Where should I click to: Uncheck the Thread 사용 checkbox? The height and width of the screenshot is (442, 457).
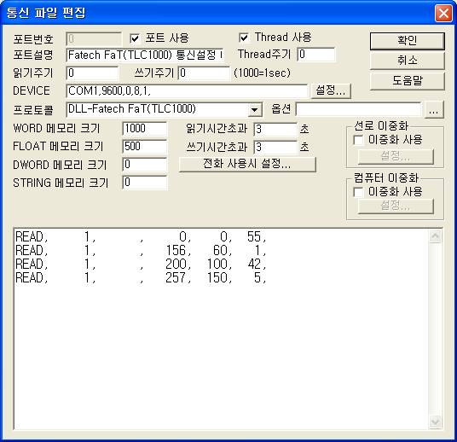(x=244, y=38)
